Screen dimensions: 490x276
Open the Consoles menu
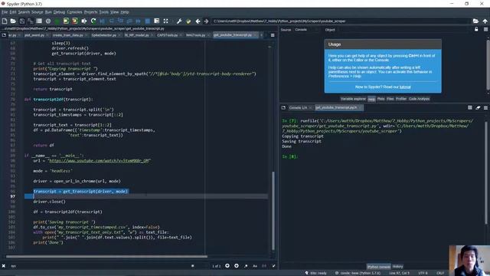coord(75,12)
